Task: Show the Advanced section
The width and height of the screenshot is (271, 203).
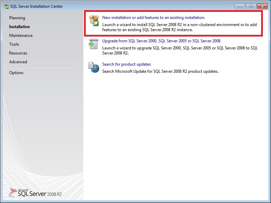Action: [18, 62]
